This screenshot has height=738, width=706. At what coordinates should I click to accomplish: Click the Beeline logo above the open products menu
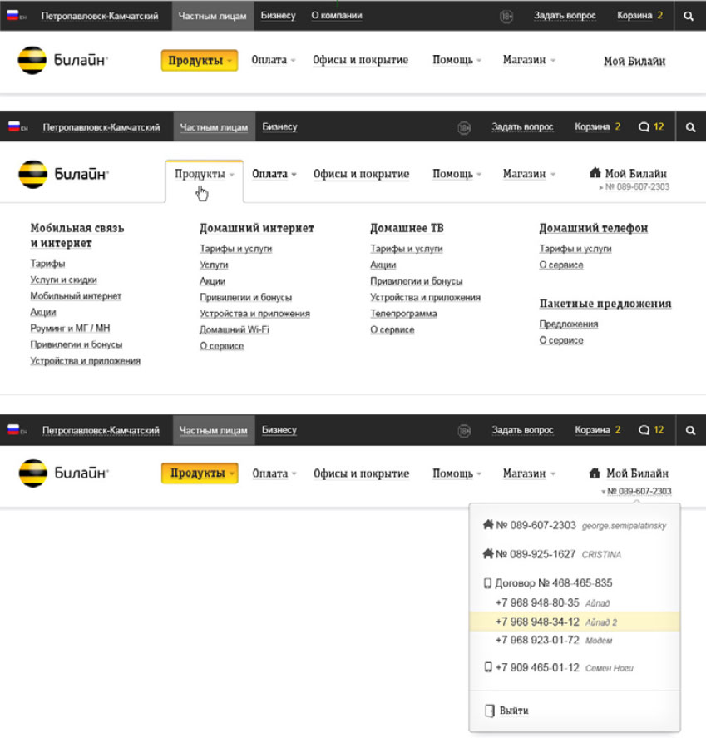tap(64, 174)
